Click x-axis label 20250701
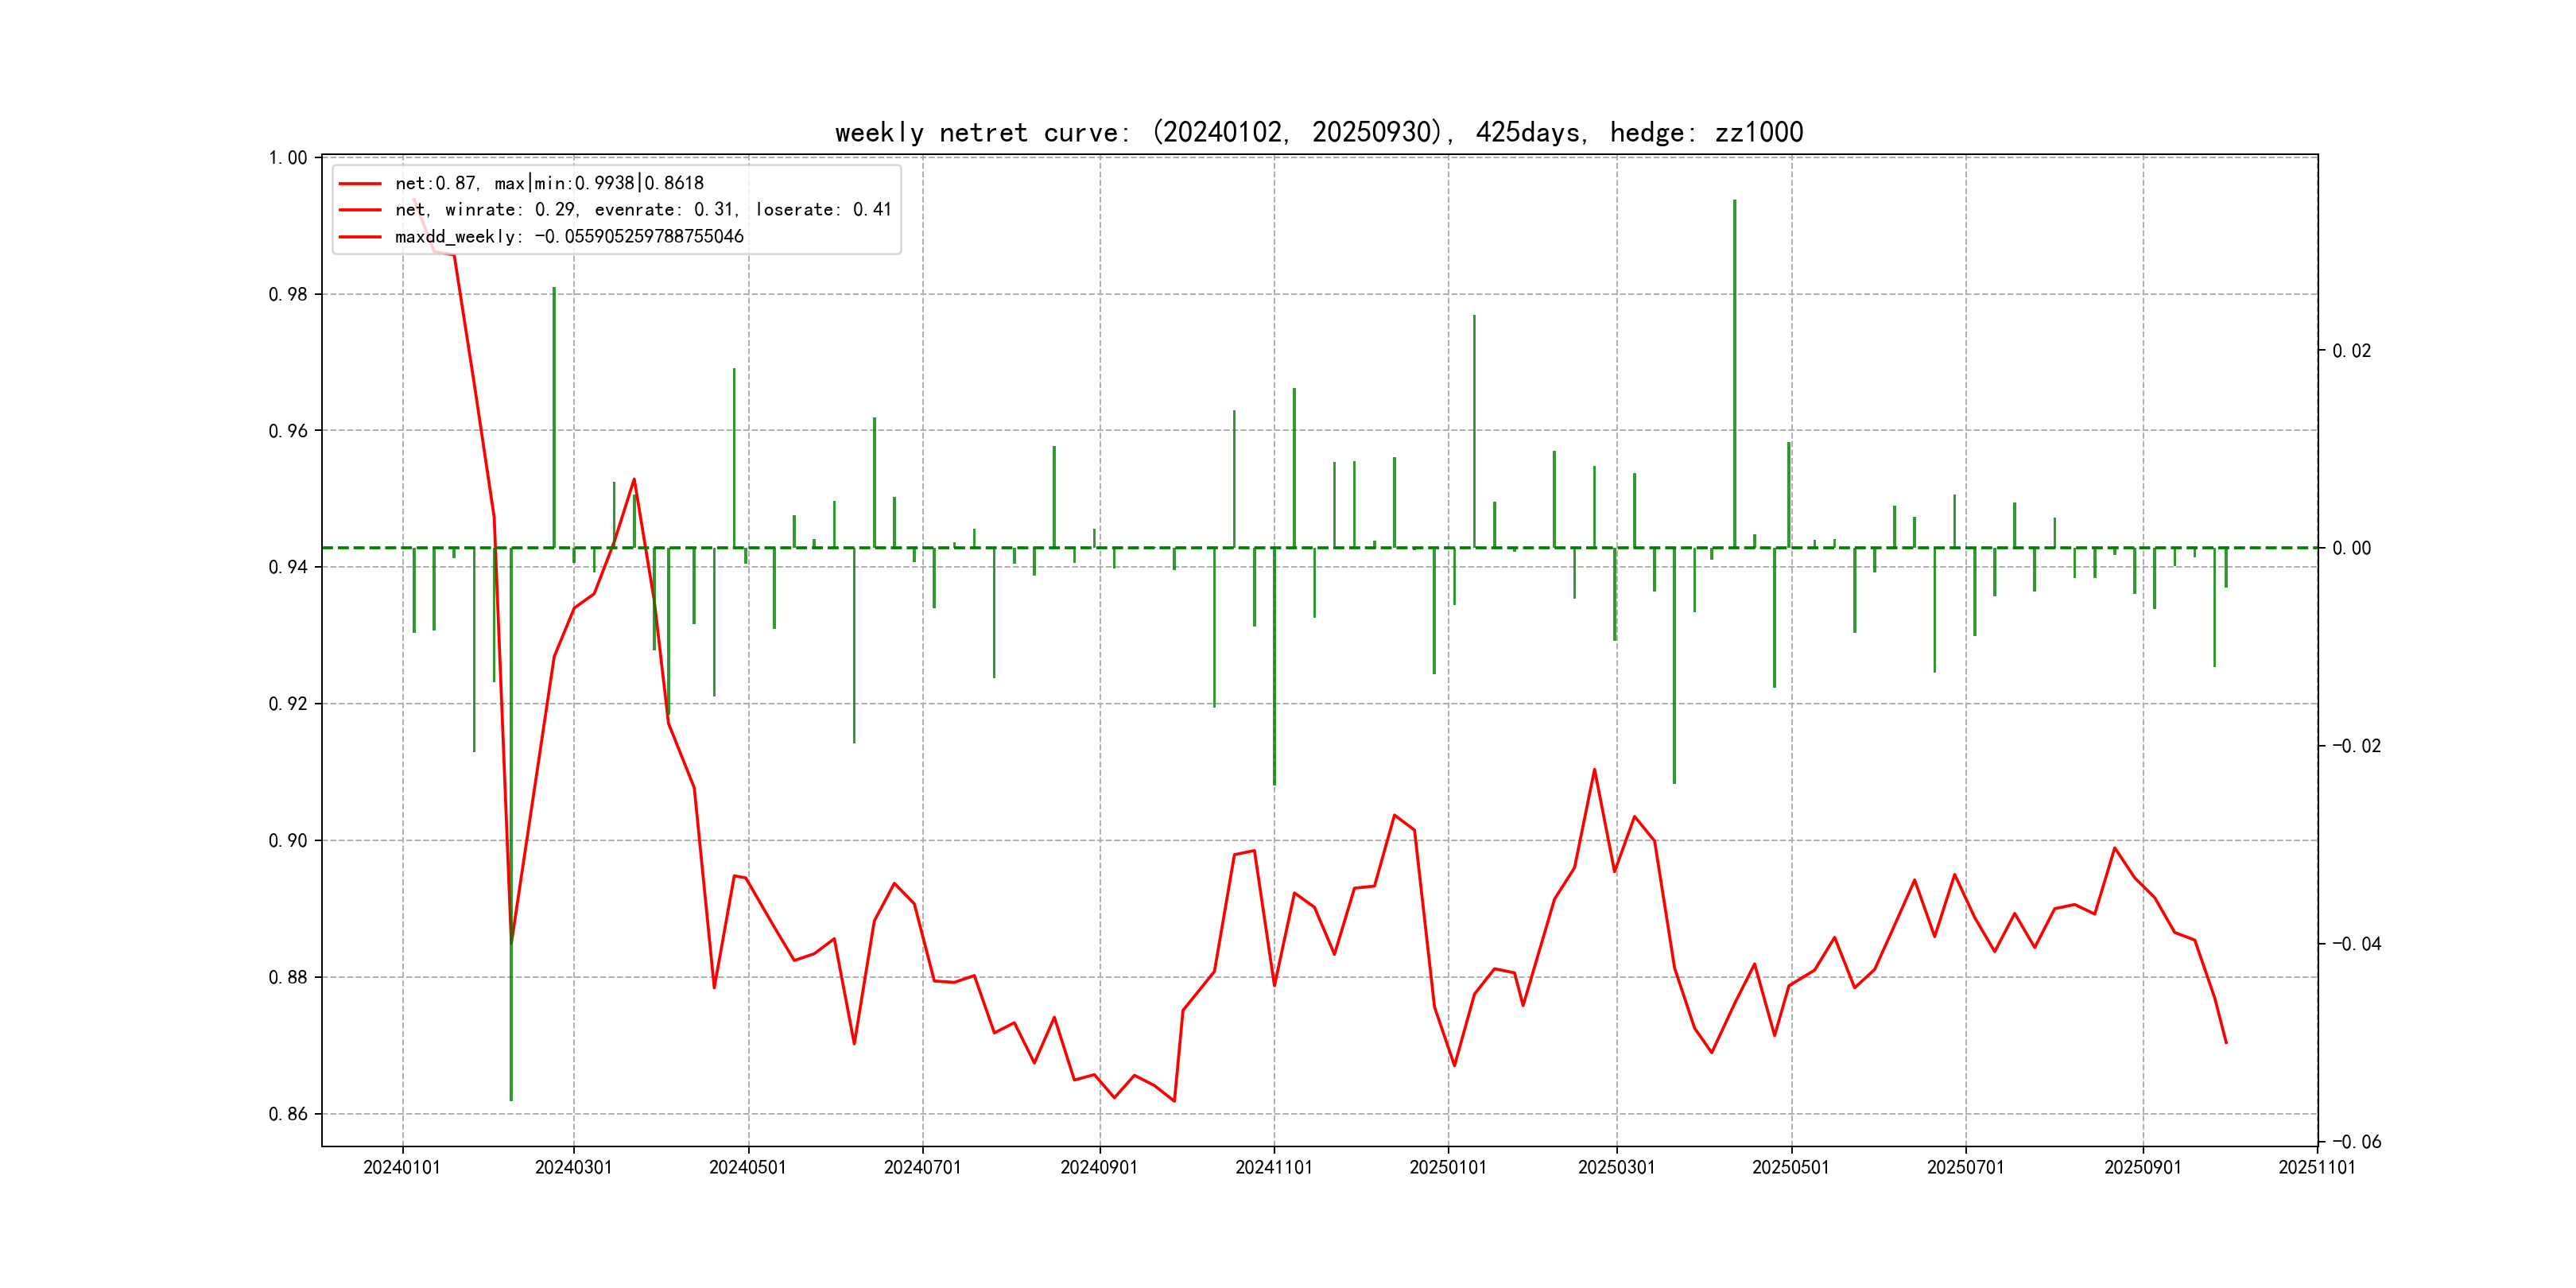 tap(1966, 1168)
